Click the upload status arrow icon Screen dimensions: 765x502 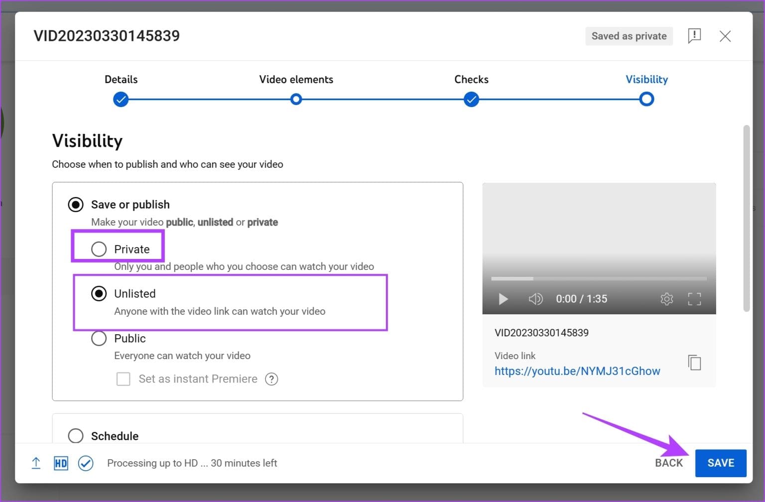coord(36,463)
